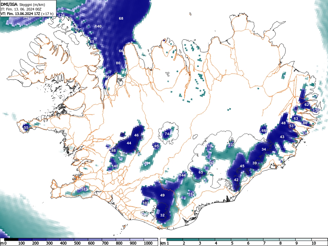Viewport: 328px width, 246px height.
Task: Click the 1–2 km dark teal legend swatch
Action: (x=175, y=239)
